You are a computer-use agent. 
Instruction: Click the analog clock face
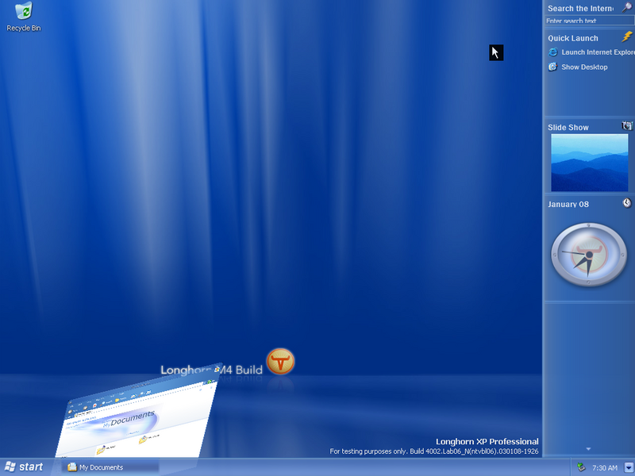click(589, 255)
